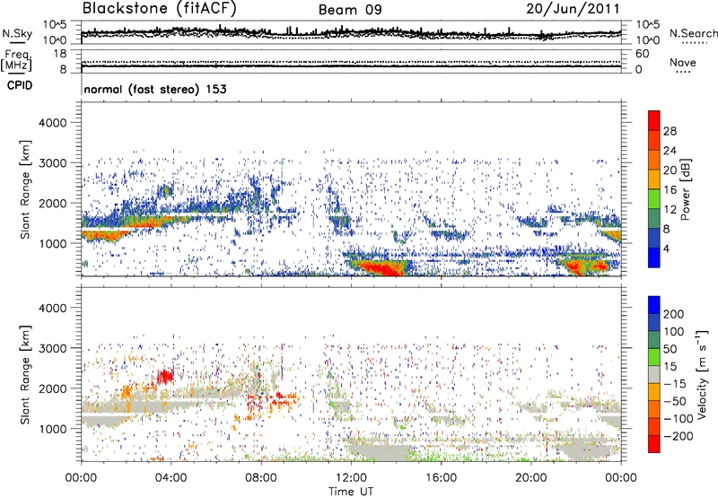Image resolution: width=718 pixels, height=497 pixels.
Task: Click the '1000' tick of the power panel
Action: tap(53, 243)
